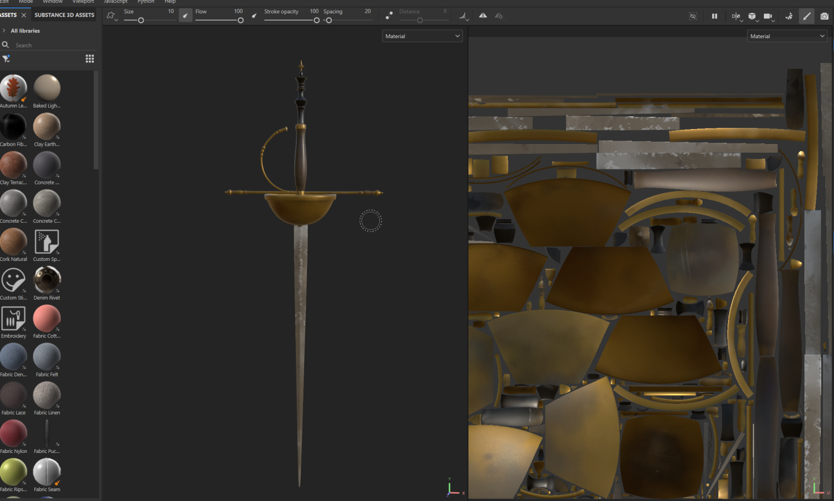This screenshot has height=501, width=834.
Task: Close the Assets panel tab
Action: pos(24,15)
